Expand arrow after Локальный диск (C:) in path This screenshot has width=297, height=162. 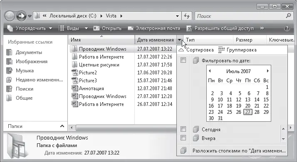click(x=101, y=16)
